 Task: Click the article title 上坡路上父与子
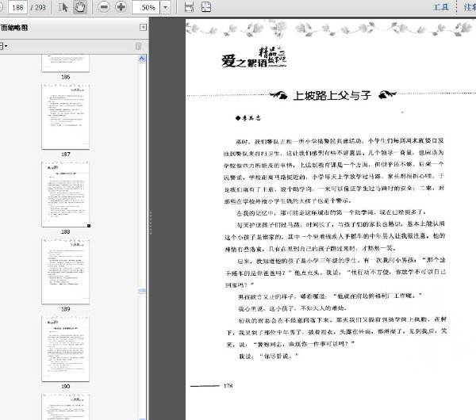click(x=332, y=95)
